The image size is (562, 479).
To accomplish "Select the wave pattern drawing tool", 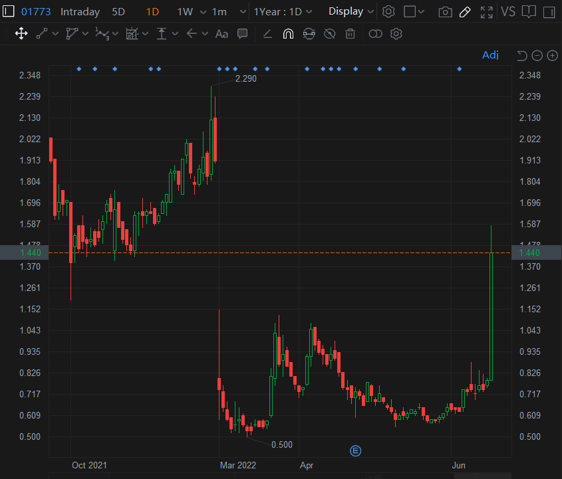I will pyautogui.click(x=102, y=34).
